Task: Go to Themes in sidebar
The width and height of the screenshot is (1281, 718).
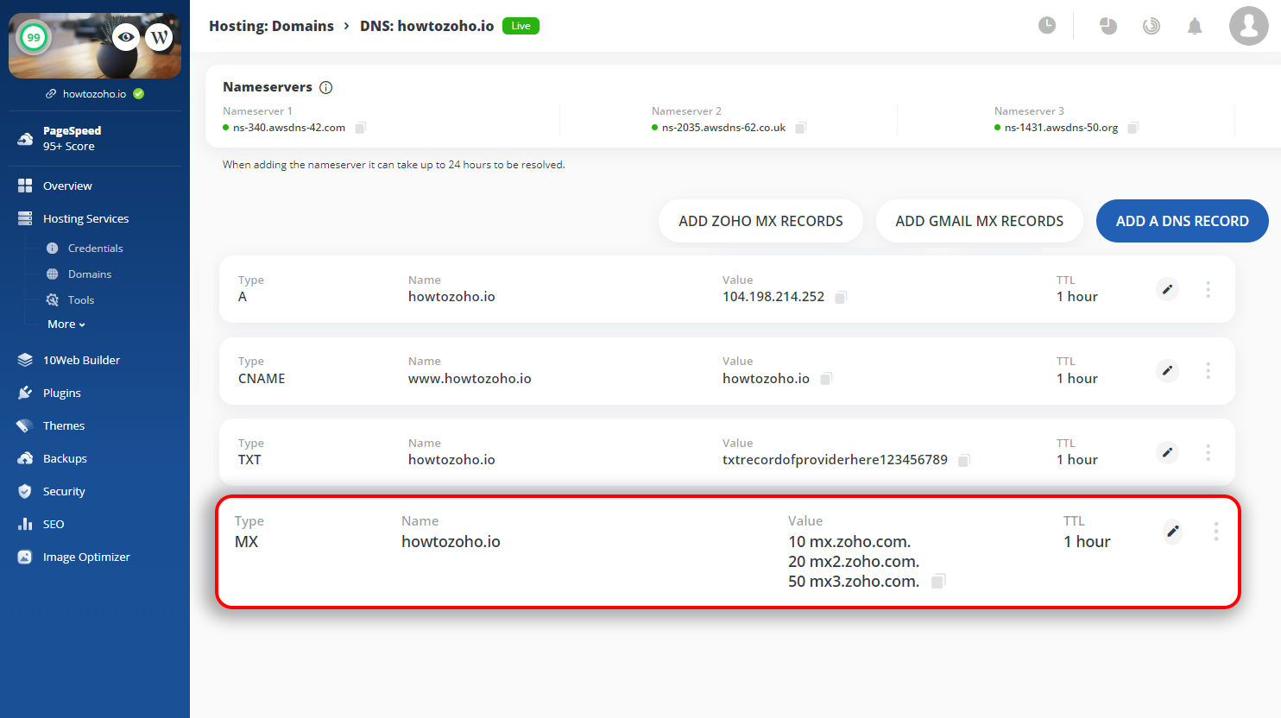Action: 64,425
